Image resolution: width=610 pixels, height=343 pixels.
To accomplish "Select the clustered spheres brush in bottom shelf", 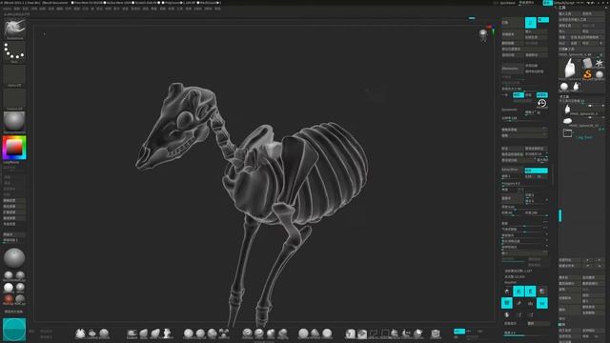I will pos(224,333).
